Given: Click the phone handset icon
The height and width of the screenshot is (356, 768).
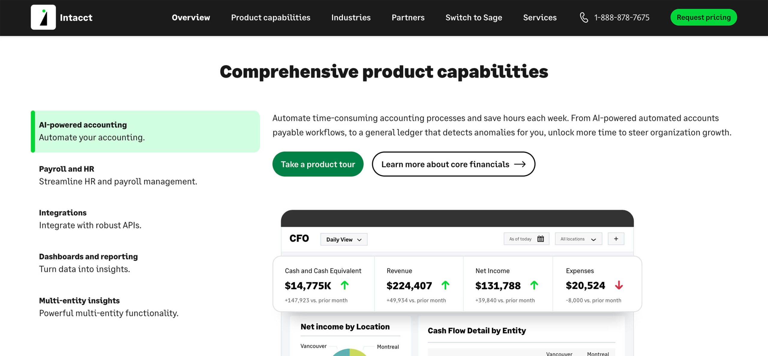Looking at the screenshot, I should (584, 17).
